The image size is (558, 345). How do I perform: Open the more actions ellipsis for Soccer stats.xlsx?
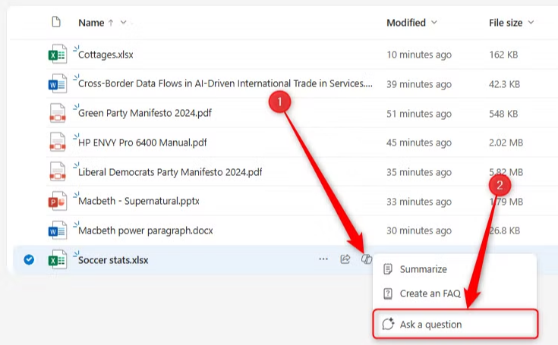click(323, 259)
